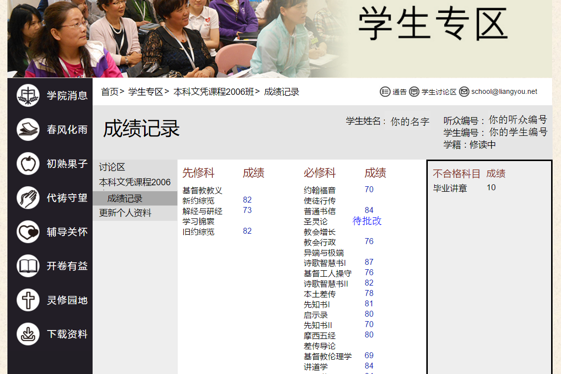Open the hearts icon for 辅导关怀
Screen dimensions: 561x374
pos(28,232)
